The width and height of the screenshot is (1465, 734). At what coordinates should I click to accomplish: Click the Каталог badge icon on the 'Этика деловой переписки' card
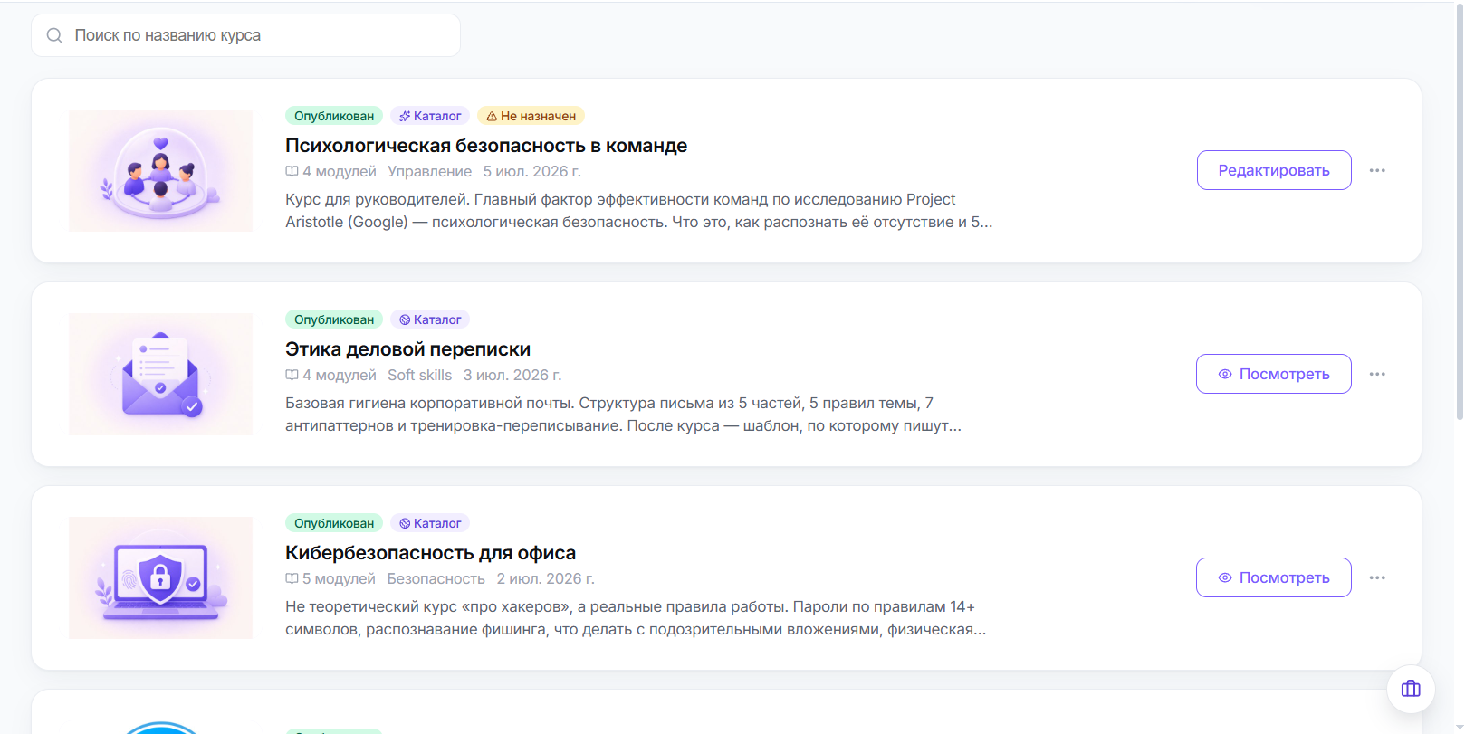(405, 319)
